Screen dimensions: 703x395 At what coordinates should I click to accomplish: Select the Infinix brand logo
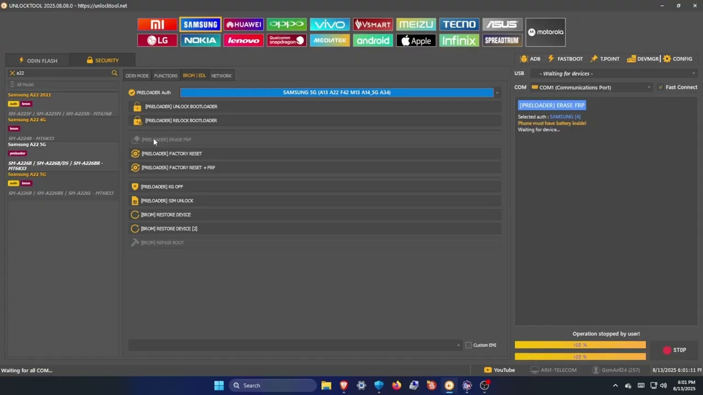pos(459,41)
